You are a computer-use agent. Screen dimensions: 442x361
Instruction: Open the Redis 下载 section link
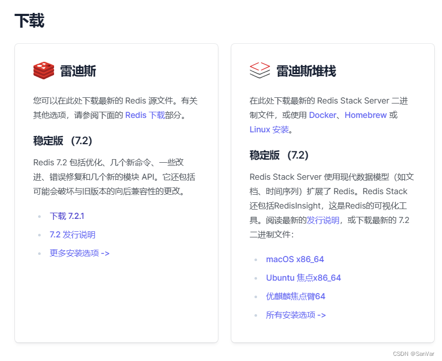(145, 115)
